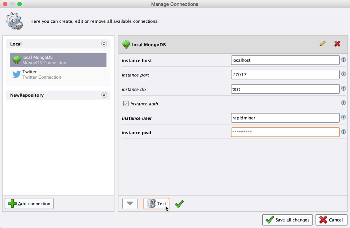This screenshot has width=350, height=228.
Task: Click the pencil rename connection icon
Action: click(322, 44)
